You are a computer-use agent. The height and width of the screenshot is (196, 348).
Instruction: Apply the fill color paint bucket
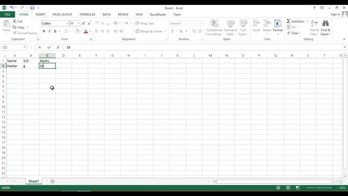pyautogui.click(x=77, y=32)
